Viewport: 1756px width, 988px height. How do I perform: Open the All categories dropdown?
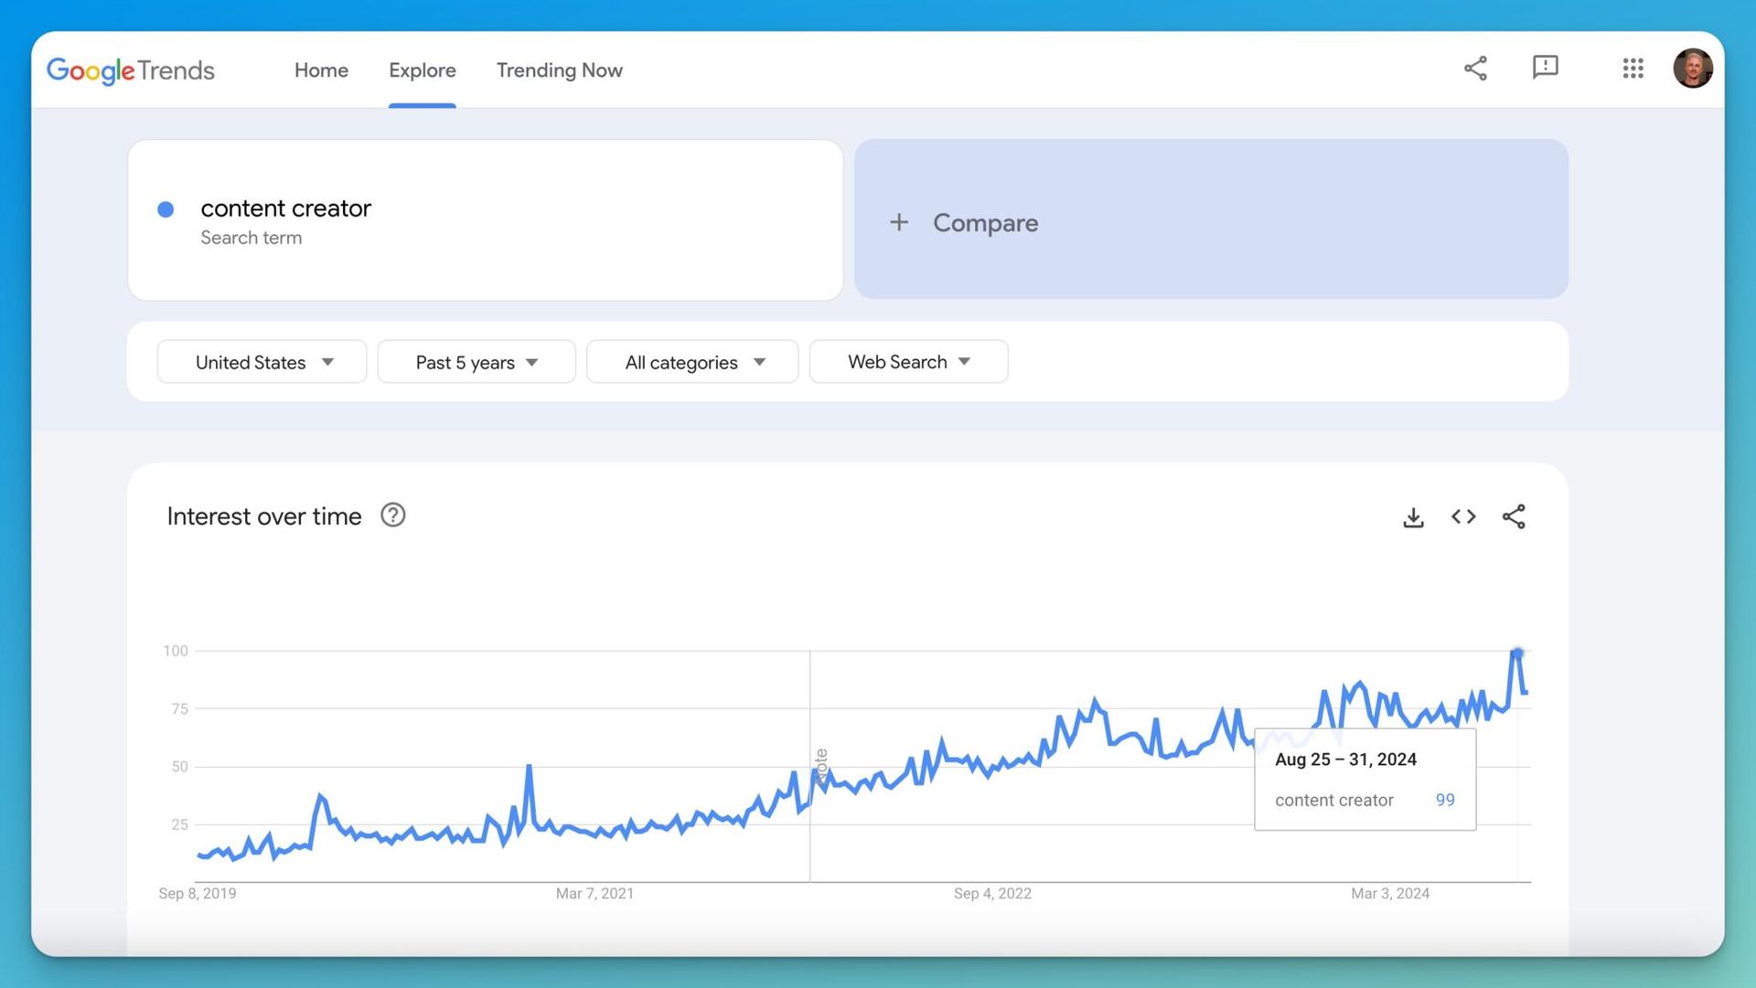coord(691,361)
